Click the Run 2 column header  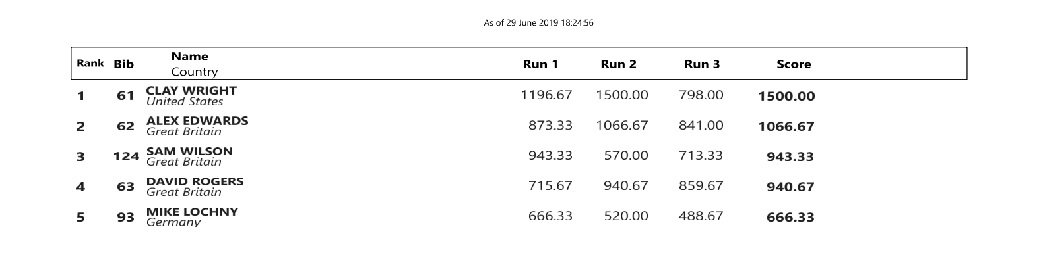618,64
